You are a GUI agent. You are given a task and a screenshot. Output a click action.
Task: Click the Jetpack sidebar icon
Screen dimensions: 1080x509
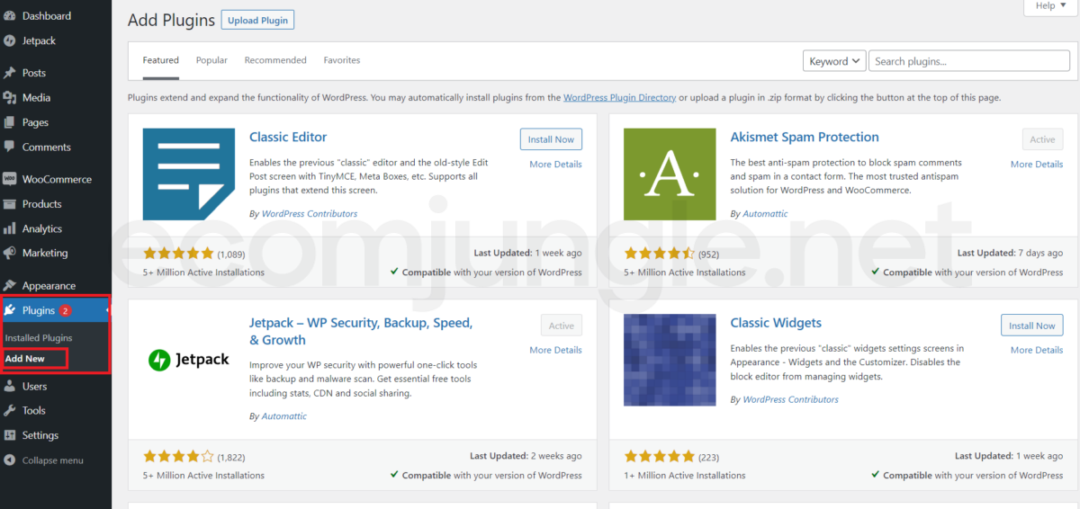click(x=10, y=40)
